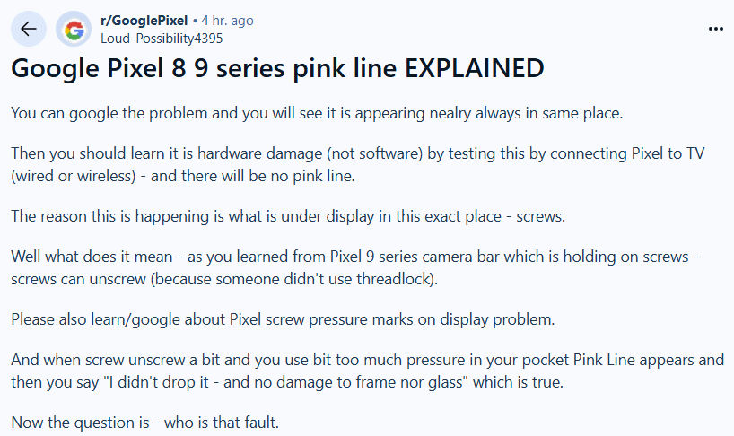Viewport: 734px width, 436px height.
Task: Go back using the left arrow button
Action: tap(29, 29)
